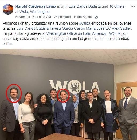
Task: Open Harold Cárdenas Lema profile name link
Action: [36, 6]
